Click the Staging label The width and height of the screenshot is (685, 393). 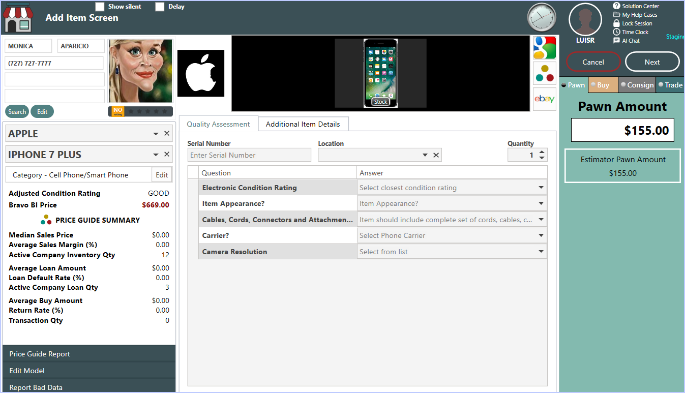click(675, 37)
